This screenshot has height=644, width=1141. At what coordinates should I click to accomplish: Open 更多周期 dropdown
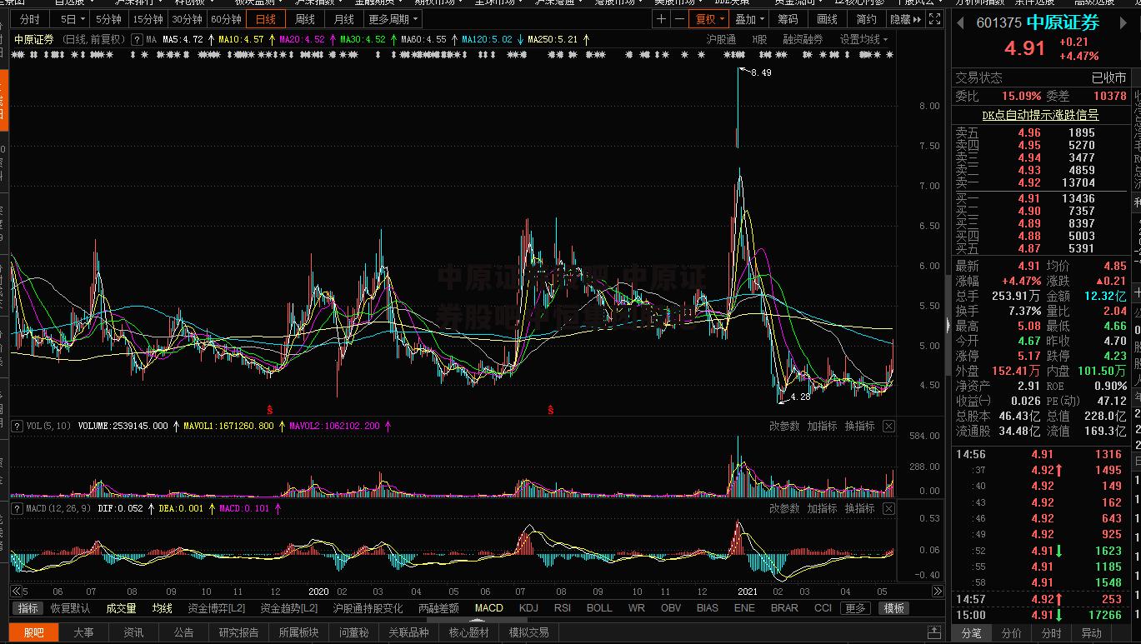(393, 19)
